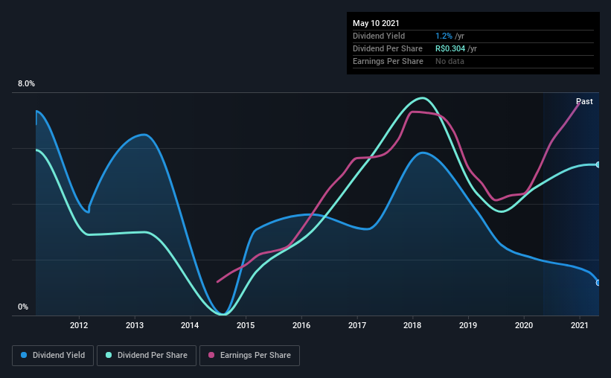
Task: Click the tooltip Dividend Per Share row label
Action: [387, 48]
